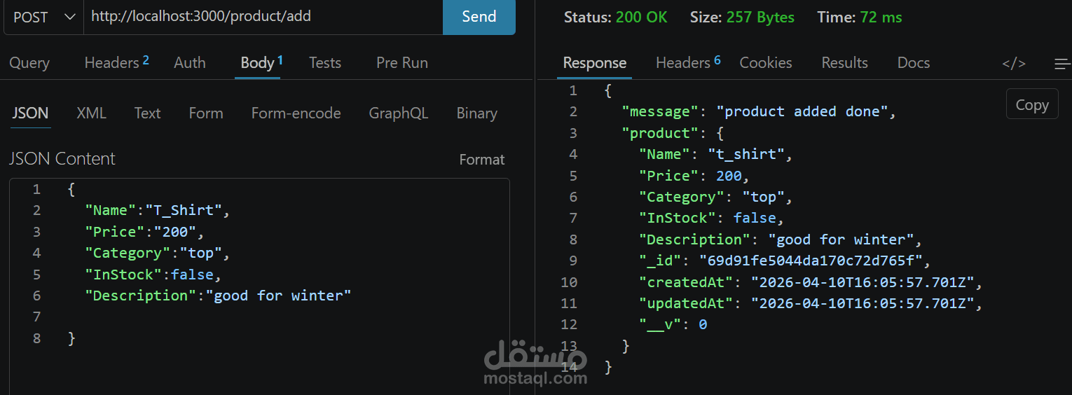Choose the Text body type
The height and width of the screenshot is (395, 1072).
pos(147,113)
